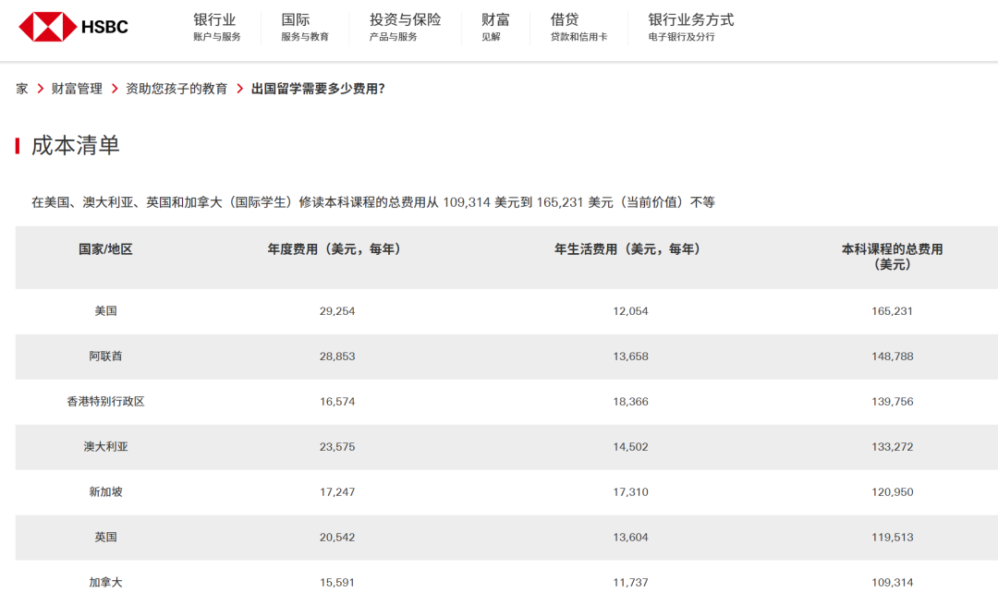Open the 银行业务方式 电子银行及分行 menu
The image size is (998, 605).
coord(690,27)
